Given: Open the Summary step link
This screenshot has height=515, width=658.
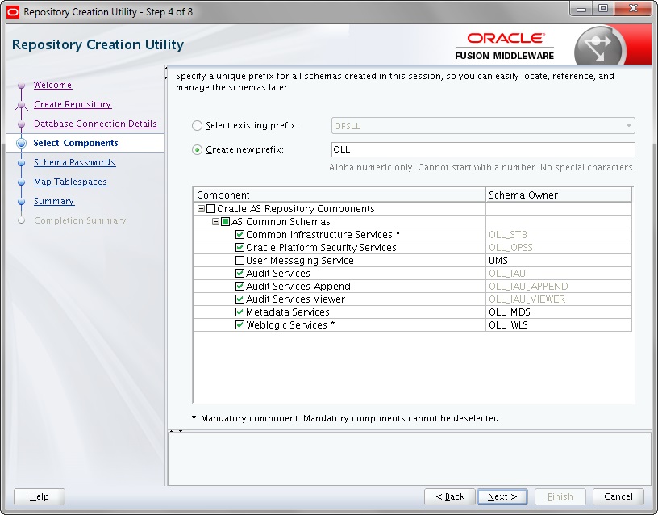Looking at the screenshot, I should tap(54, 201).
